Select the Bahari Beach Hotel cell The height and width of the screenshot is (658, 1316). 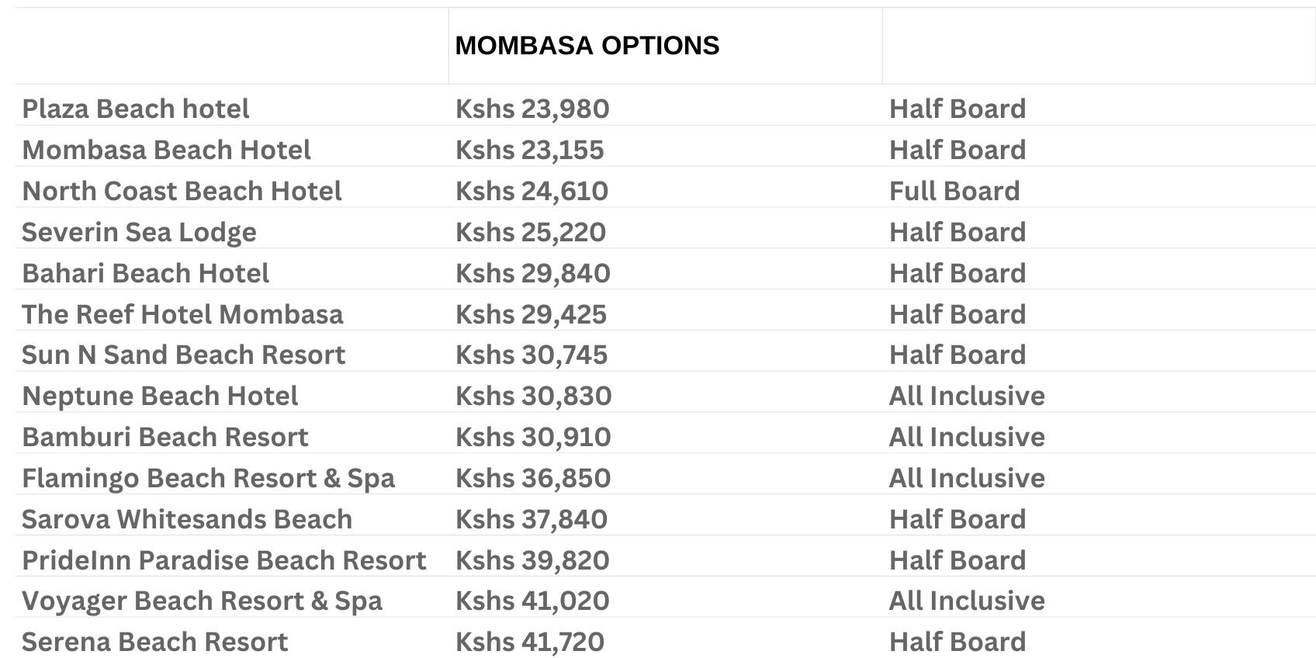(145, 273)
